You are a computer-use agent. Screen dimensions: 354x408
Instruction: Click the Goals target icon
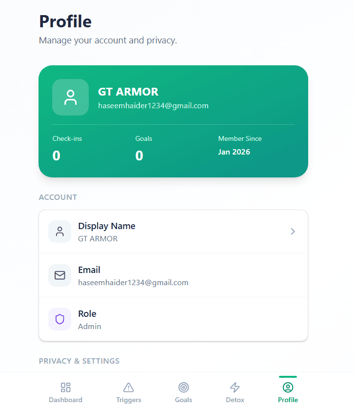point(183,388)
